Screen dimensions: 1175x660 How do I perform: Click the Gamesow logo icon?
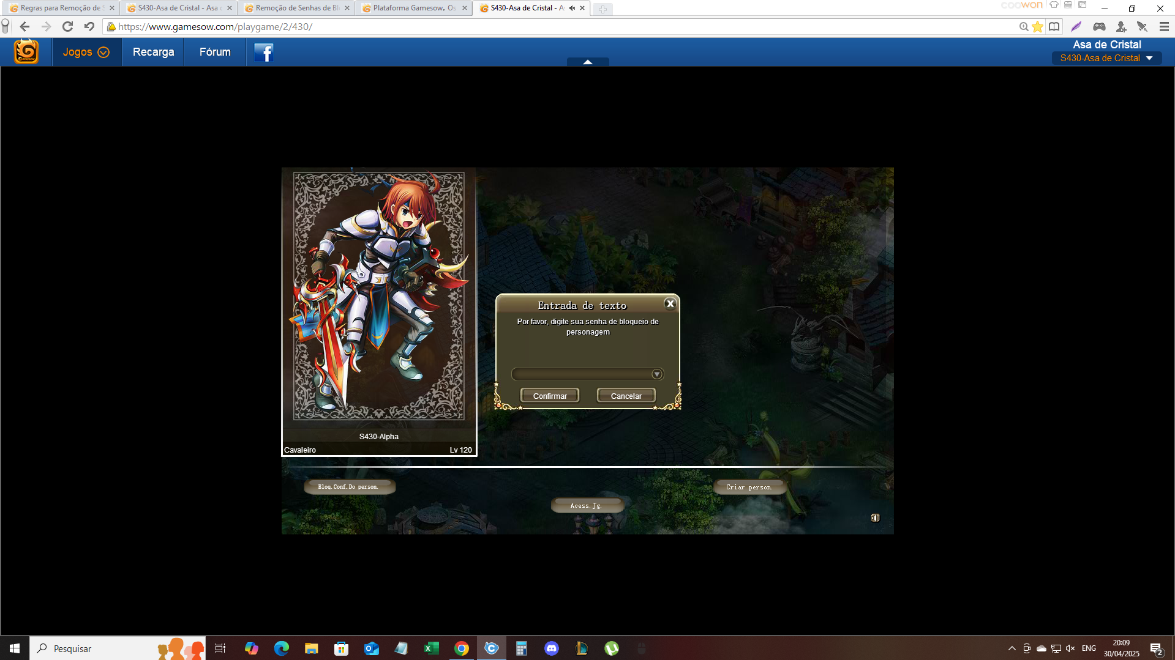[x=26, y=52]
